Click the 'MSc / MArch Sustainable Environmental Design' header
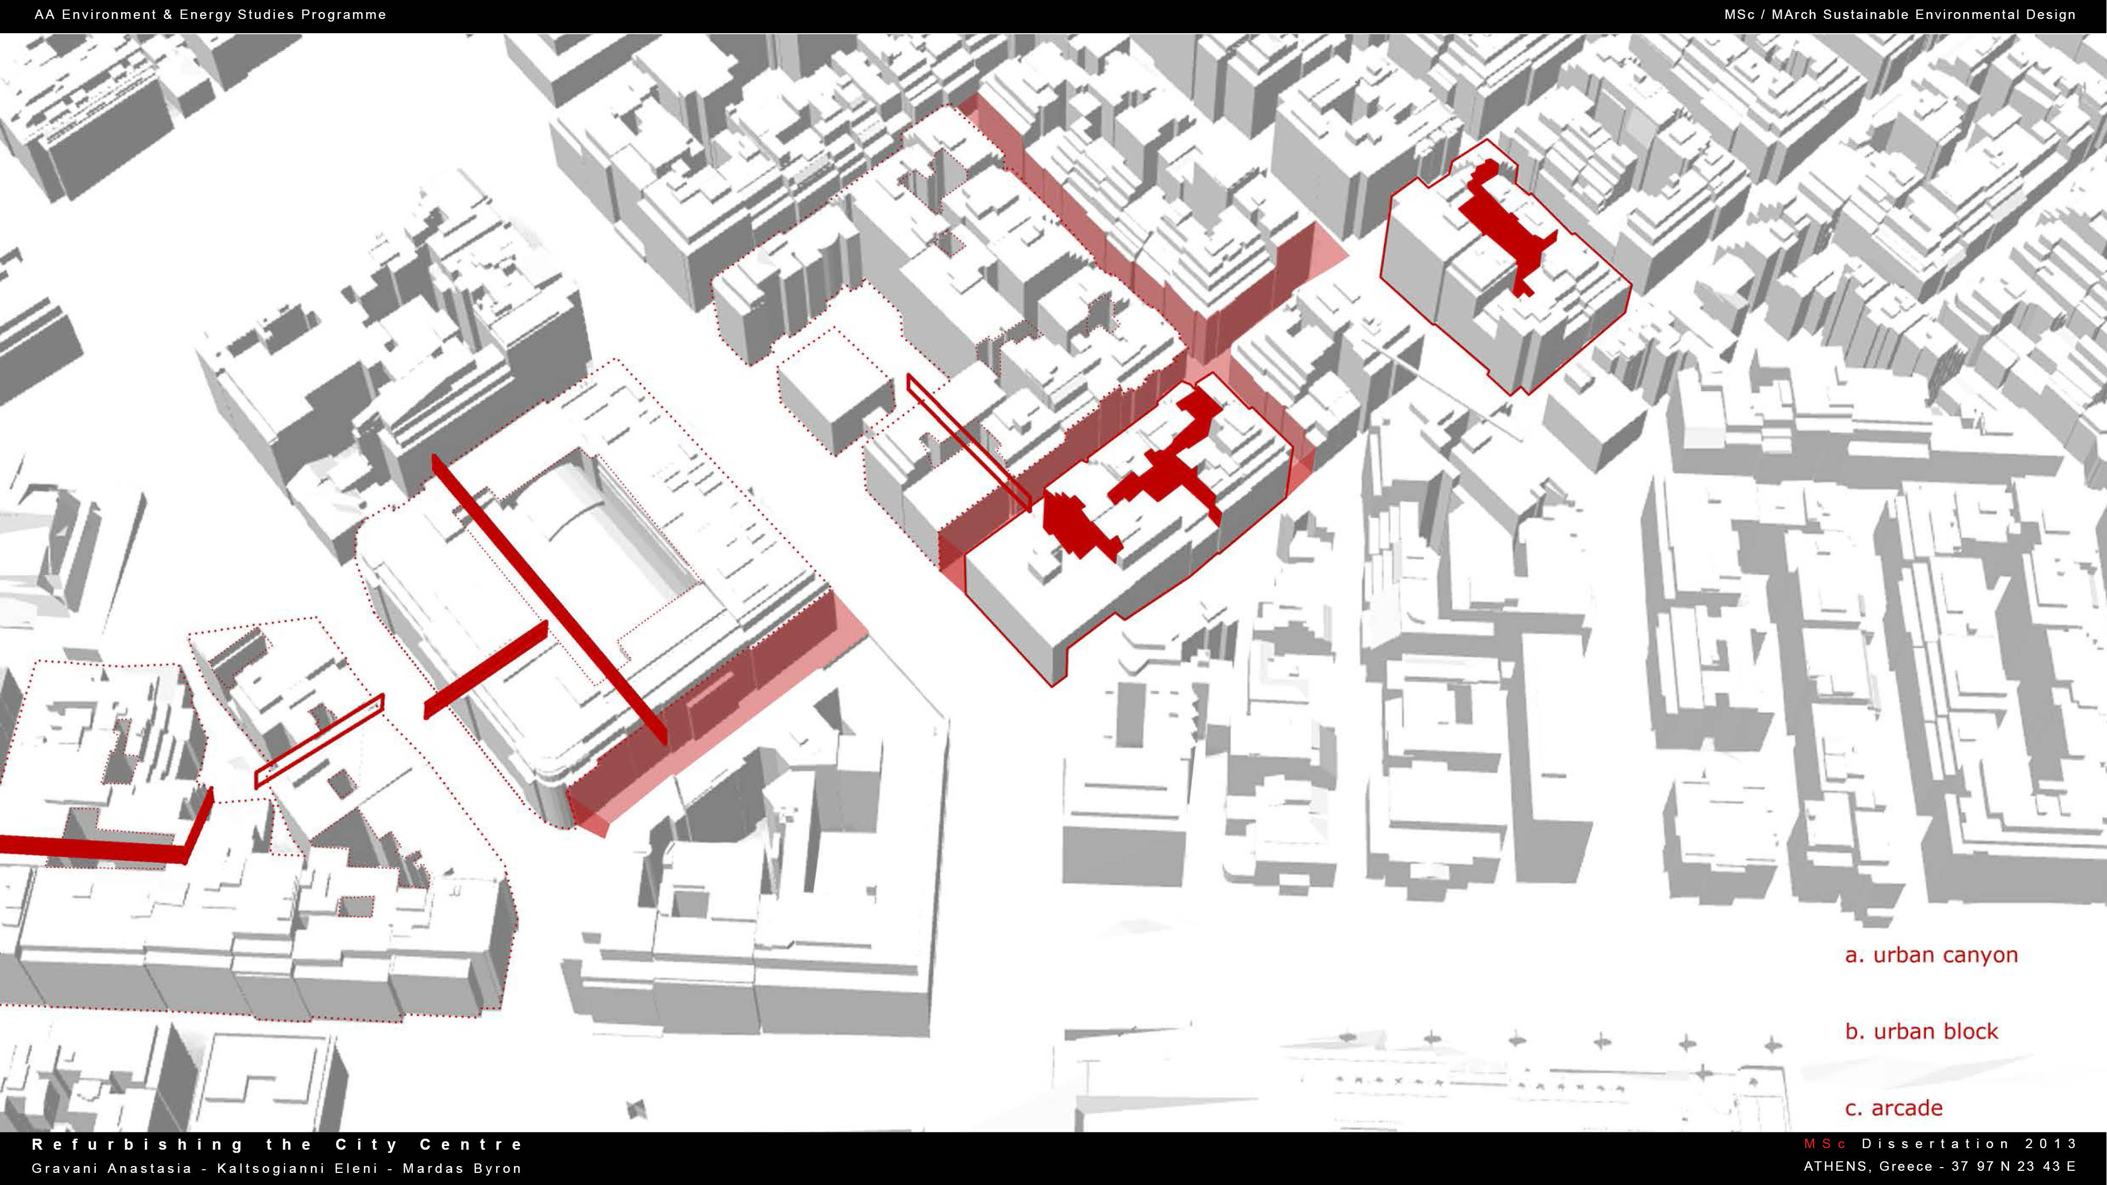 [1900, 15]
